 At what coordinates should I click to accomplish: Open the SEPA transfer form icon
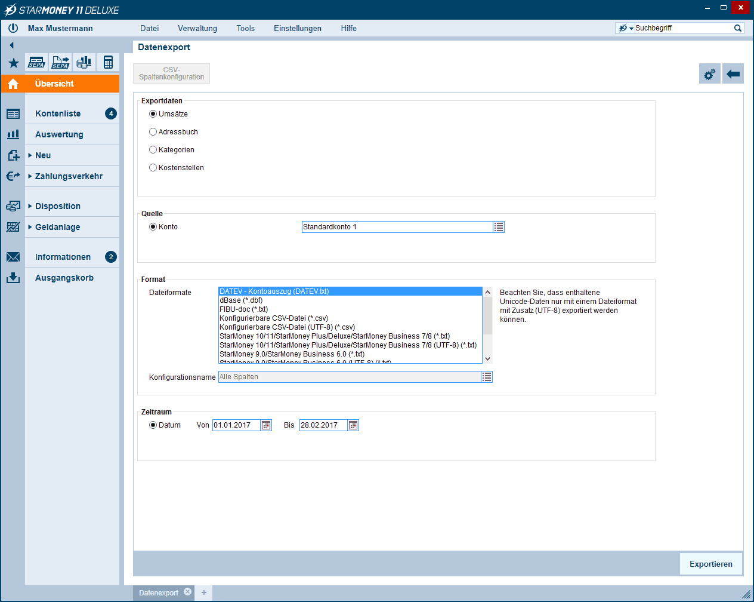coord(36,62)
